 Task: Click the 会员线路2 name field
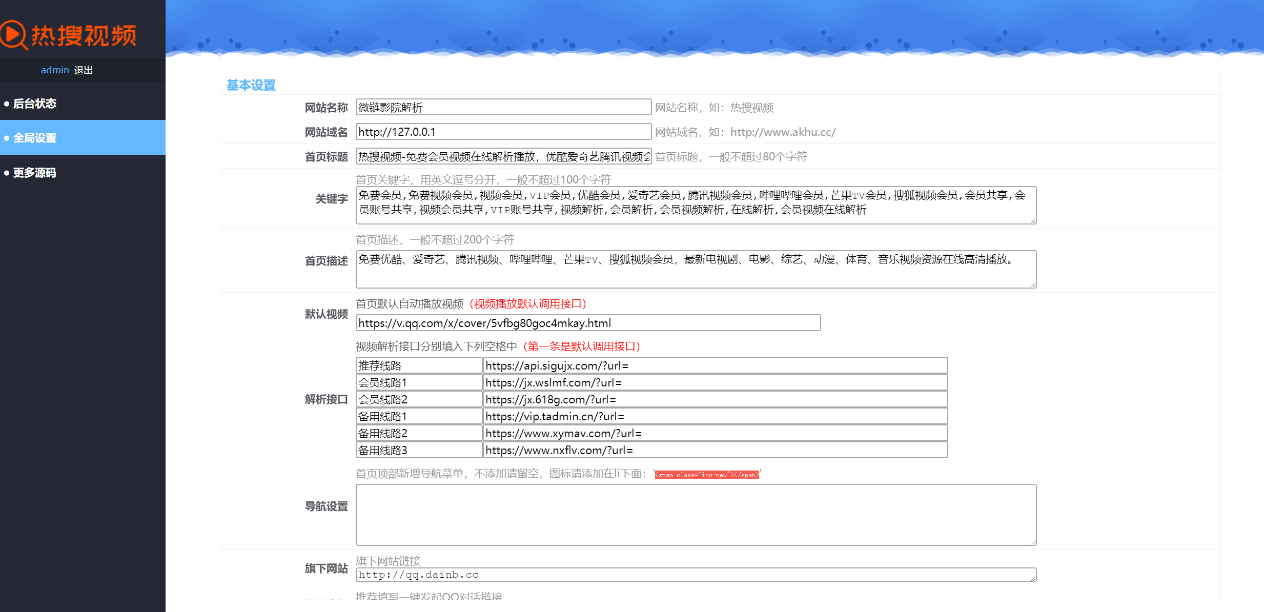[x=418, y=399]
